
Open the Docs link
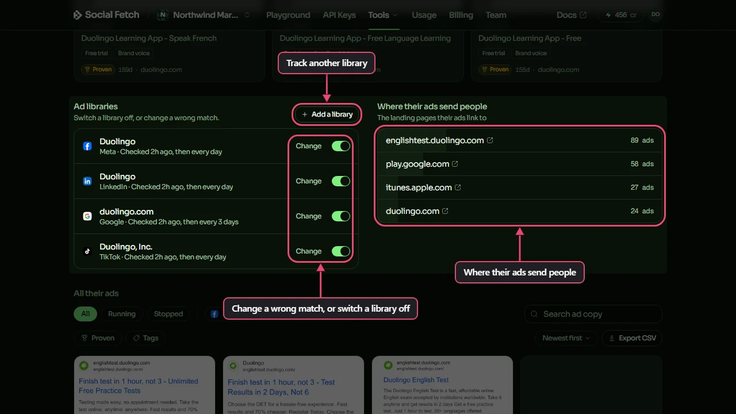572,15
